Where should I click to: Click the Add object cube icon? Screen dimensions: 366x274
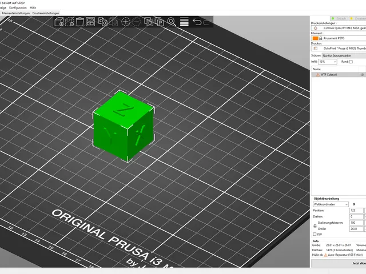point(59,22)
